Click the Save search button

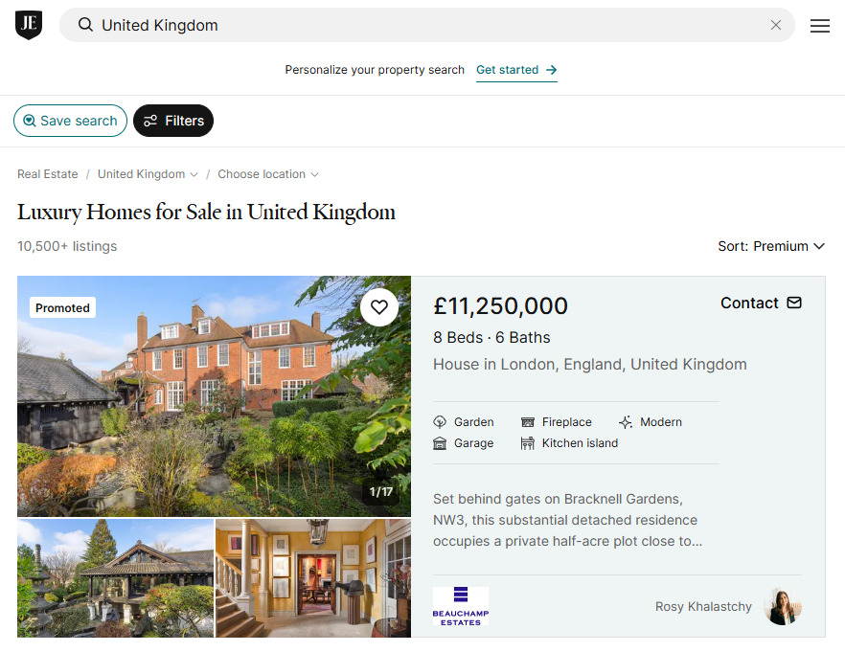point(70,121)
